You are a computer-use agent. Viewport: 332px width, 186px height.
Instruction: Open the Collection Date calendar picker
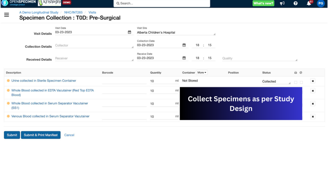(x=185, y=45)
